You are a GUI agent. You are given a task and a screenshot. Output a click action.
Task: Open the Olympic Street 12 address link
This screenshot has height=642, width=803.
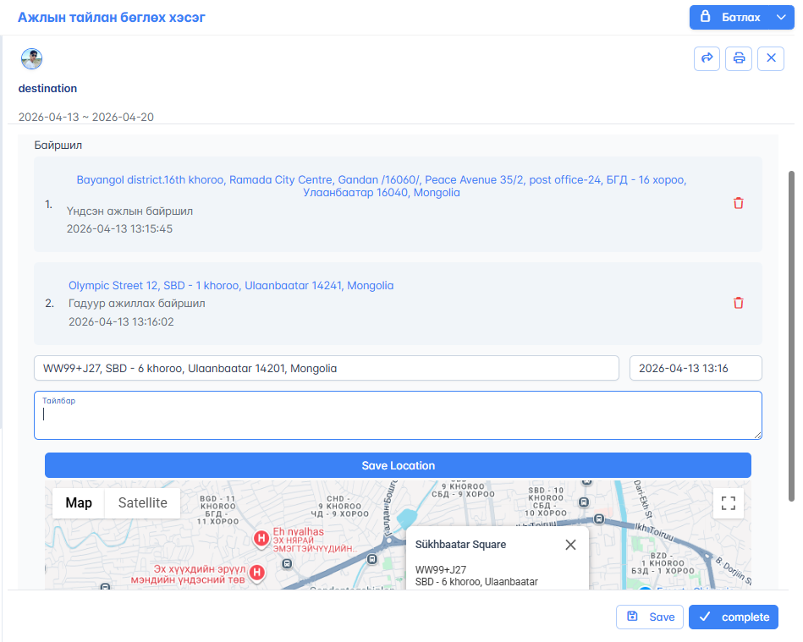click(x=231, y=286)
